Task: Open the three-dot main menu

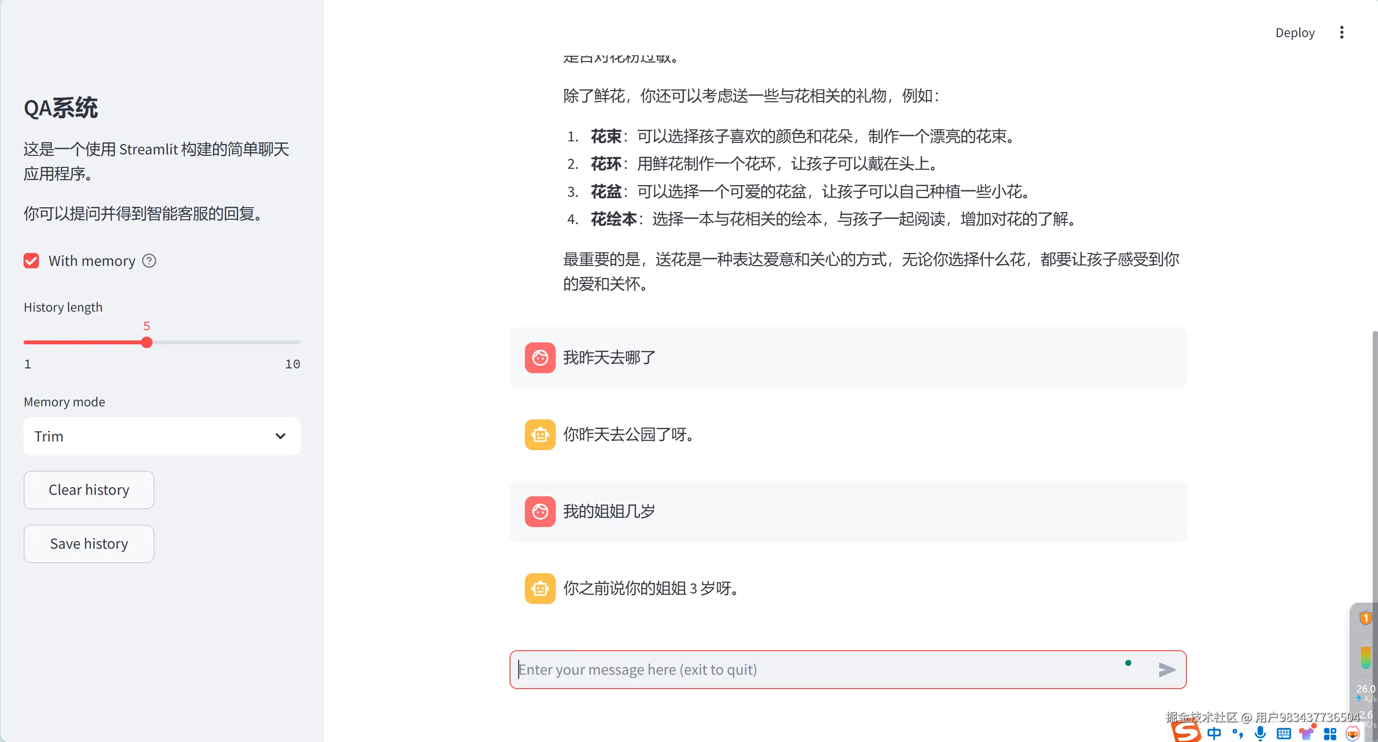Action: (1341, 33)
